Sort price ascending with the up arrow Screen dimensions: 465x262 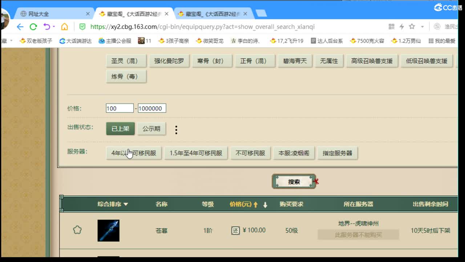(255, 205)
